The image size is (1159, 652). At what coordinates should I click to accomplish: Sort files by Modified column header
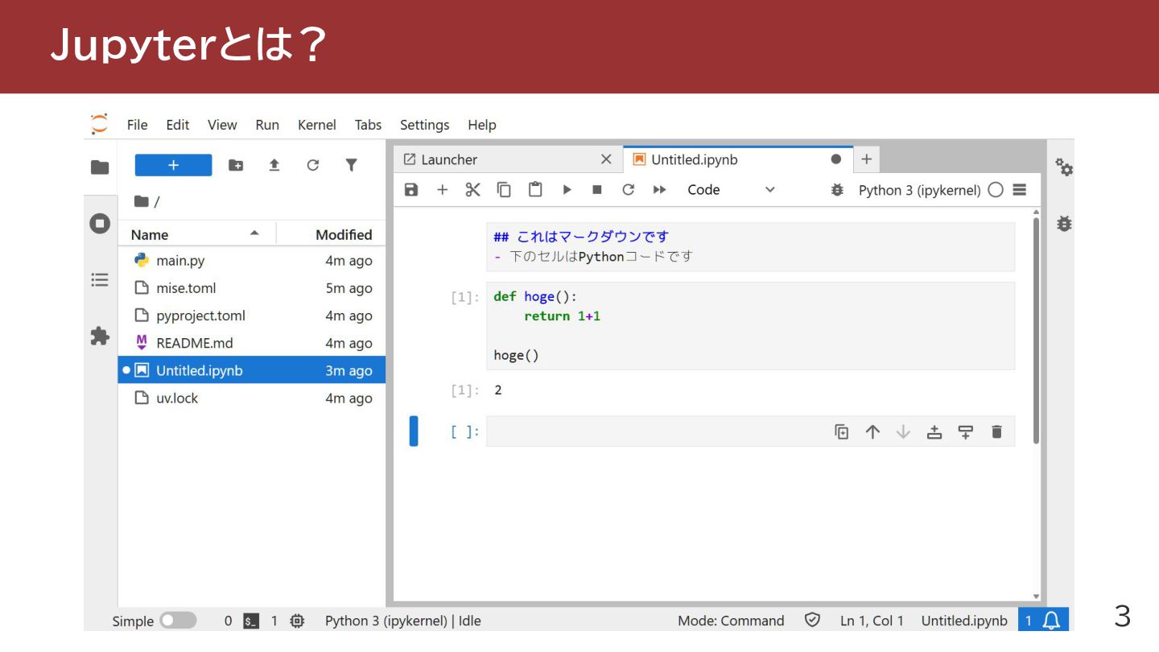coord(332,234)
